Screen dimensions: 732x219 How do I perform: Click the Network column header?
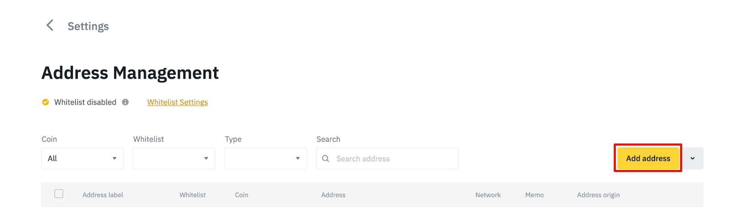click(x=488, y=195)
